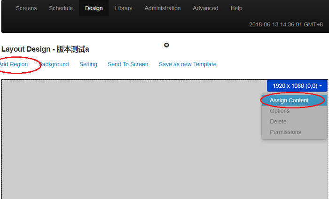Switch to the Schedule tab
The width and height of the screenshot is (329, 199).
[x=61, y=8]
